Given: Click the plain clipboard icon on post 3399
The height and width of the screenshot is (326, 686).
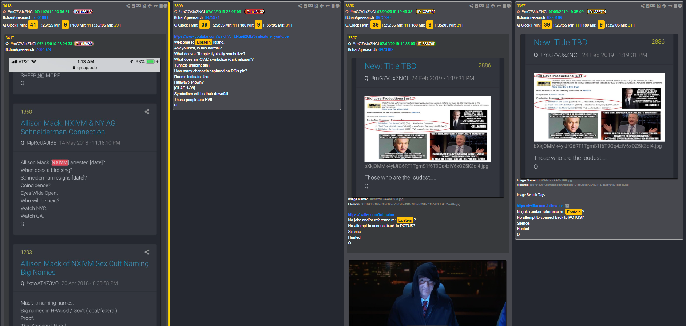Looking at the screenshot, I should (333, 6).
